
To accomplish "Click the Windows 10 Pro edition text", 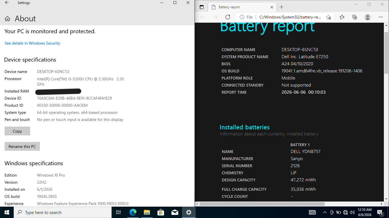I will [x=51, y=175].
